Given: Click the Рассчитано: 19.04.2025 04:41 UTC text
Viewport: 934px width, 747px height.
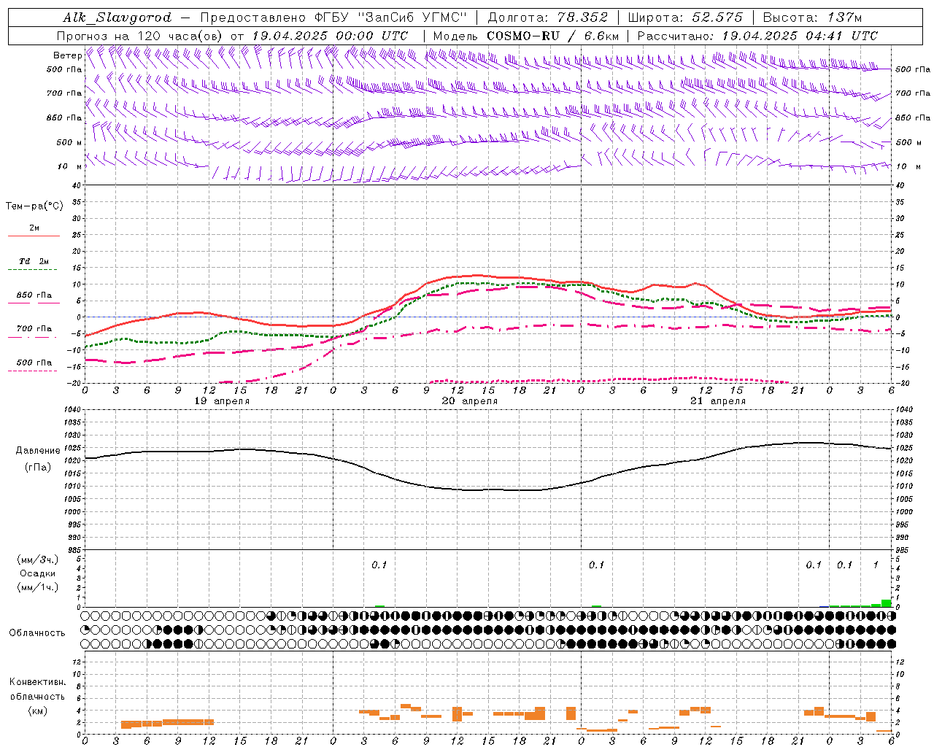Looking at the screenshot, I should (757, 36).
